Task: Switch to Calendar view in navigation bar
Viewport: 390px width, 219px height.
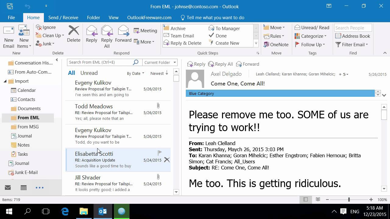Action: pyautogui.click(x=23, y=188)
